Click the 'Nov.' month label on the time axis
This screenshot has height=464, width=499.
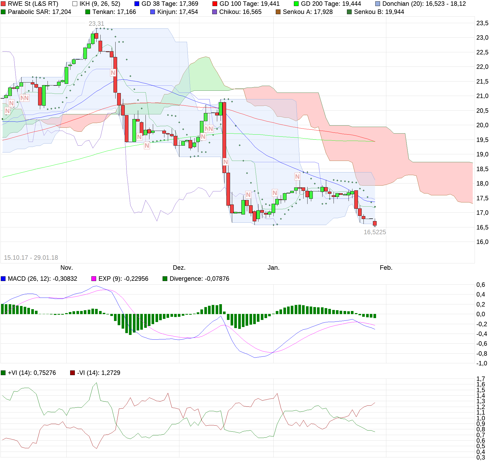pos(66,268)
